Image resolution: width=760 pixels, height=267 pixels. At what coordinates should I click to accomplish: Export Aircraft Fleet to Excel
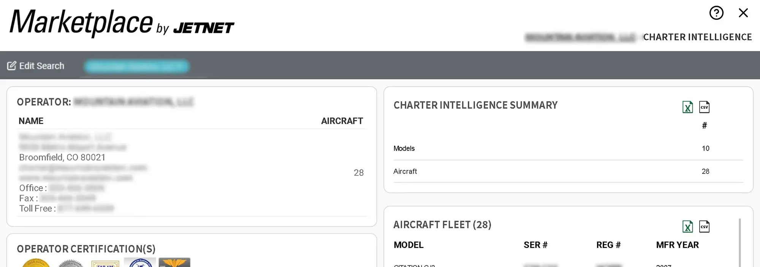tap(687, 226)
